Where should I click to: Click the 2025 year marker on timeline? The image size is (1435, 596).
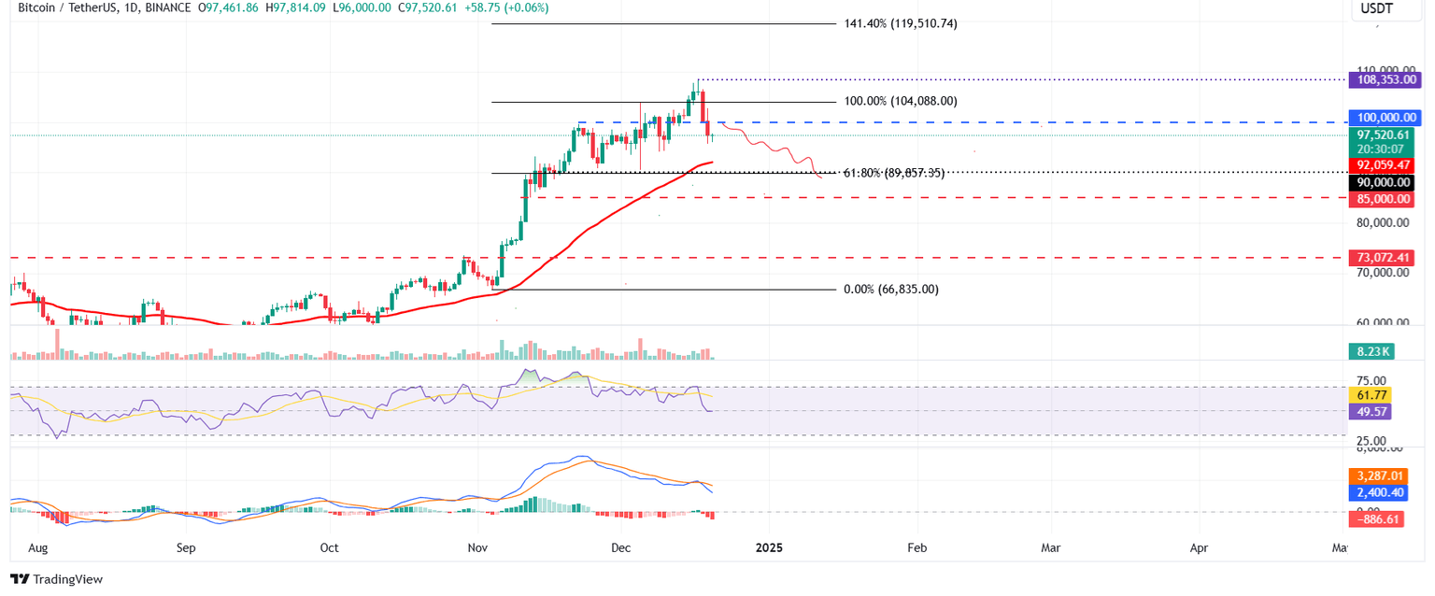click(x=769, y=548)
